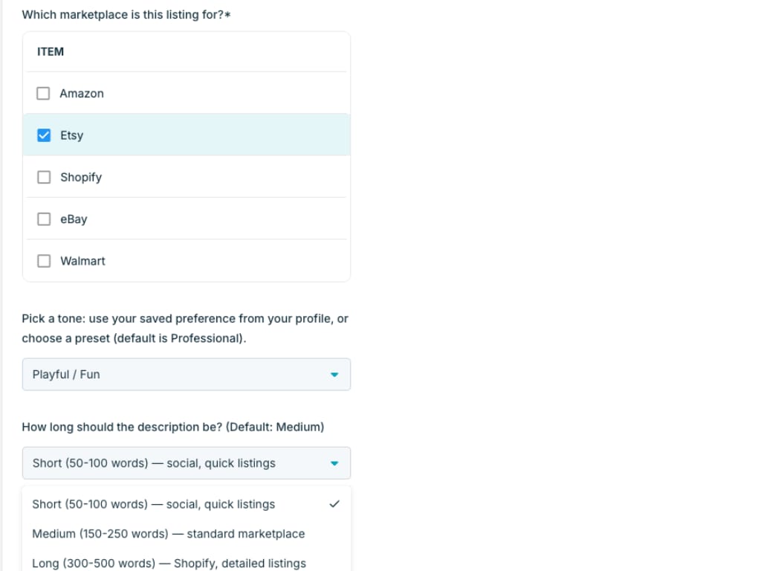
Task: Tick the Shopify checkbox
Action: (44, 177)
